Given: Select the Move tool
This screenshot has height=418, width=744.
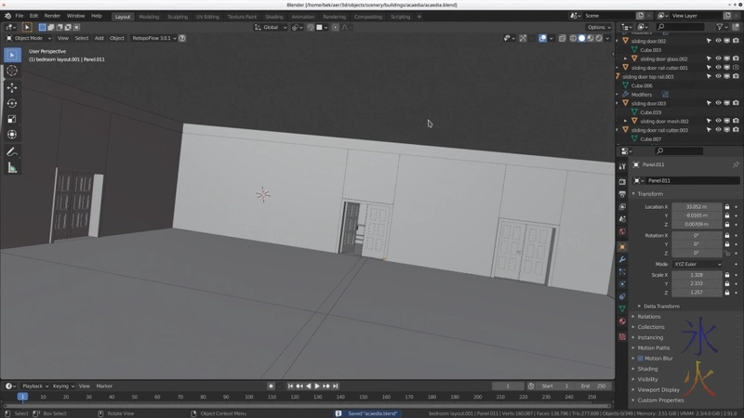Looking at the screenshot, I should click(x=12, y=87).
